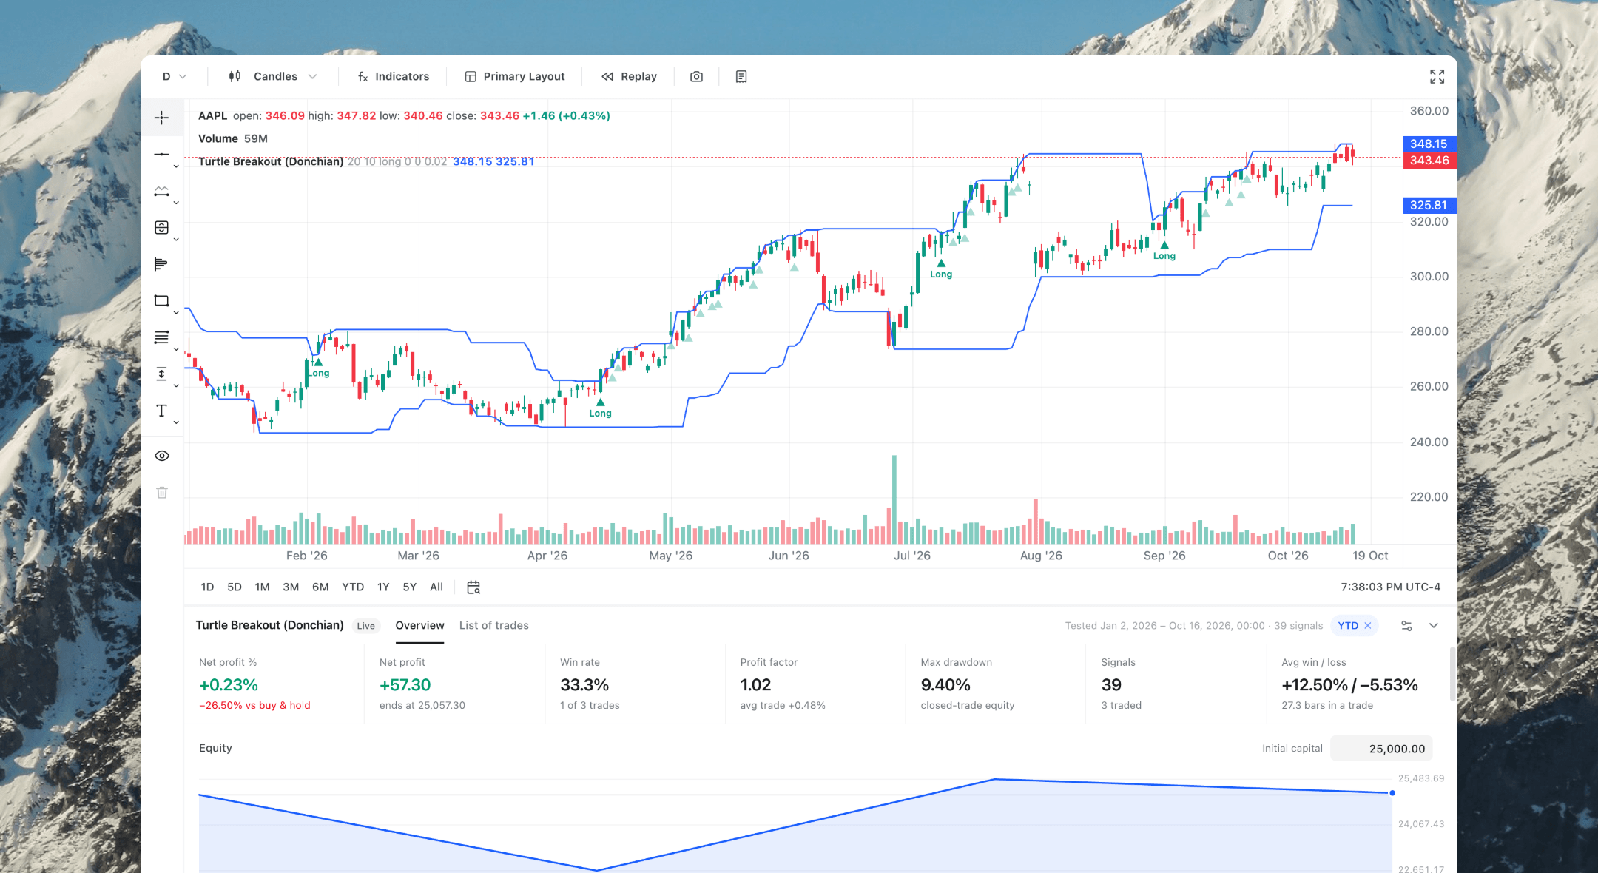Click the equity curve endpoint marker

click(x=1392, y=793)
